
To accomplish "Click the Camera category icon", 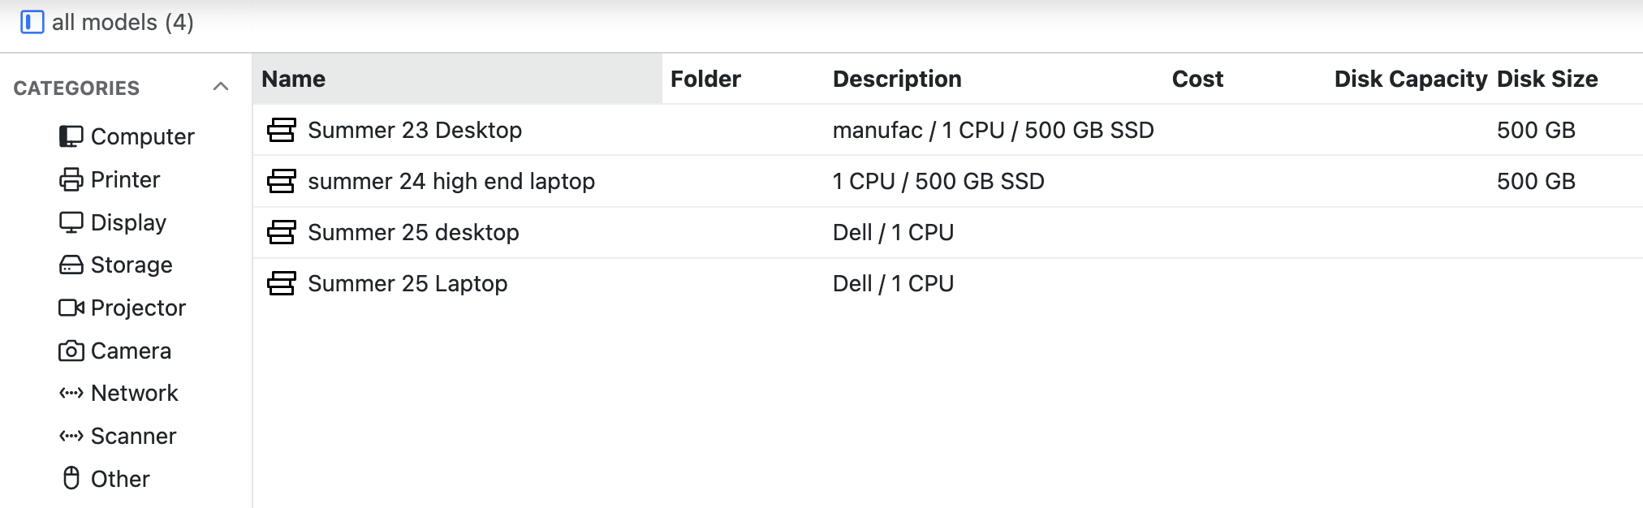I will pos(71,351).
